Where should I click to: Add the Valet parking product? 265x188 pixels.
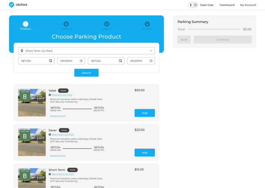tap(144, 113)
